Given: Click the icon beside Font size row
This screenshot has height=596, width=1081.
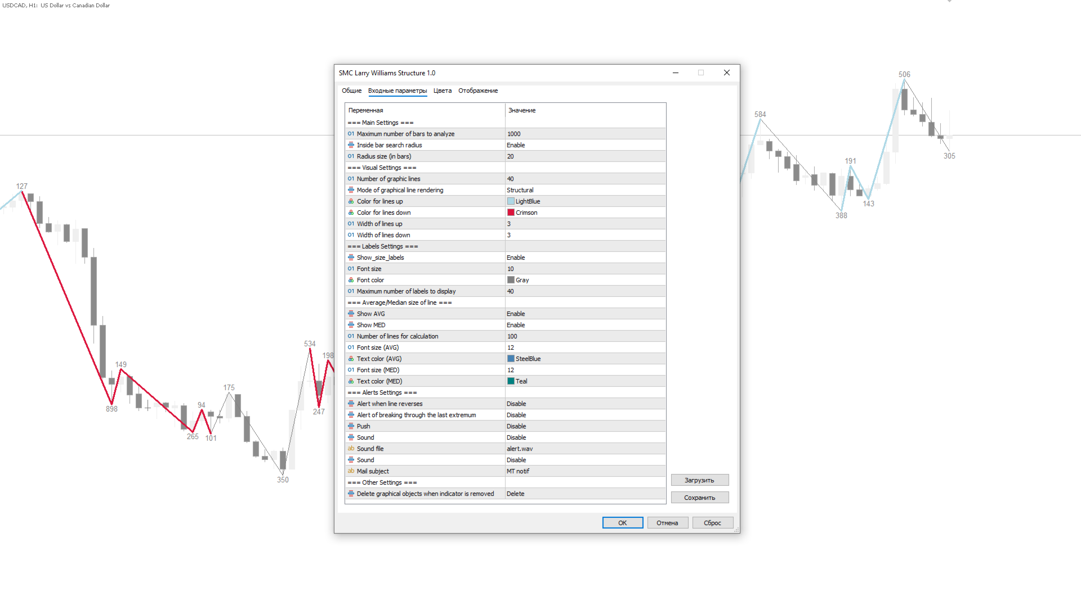Looking at the screenshot, I should 351,269.
